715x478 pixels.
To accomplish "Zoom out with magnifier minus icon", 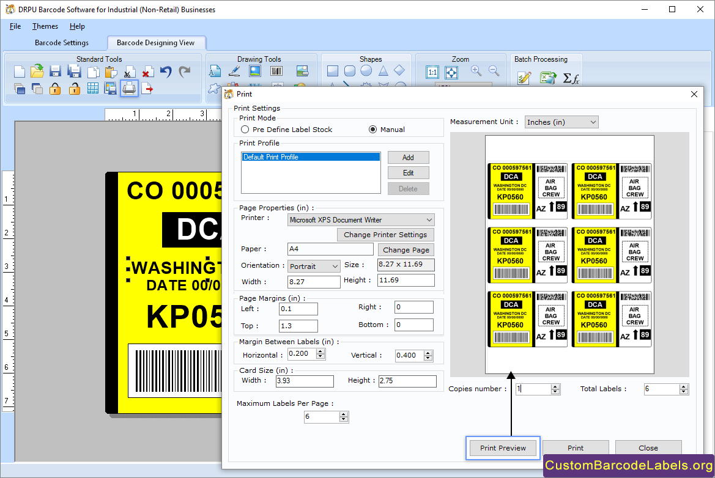I will tap(494, 71).
